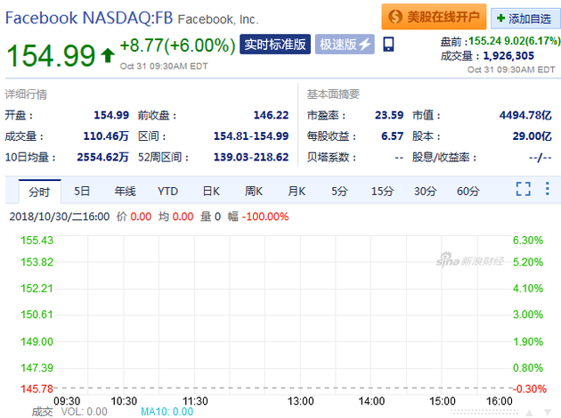Click the MA10: 0.00 indicator label
The width and height of the screenshot is (561, 418).
(x=167, y=412)
